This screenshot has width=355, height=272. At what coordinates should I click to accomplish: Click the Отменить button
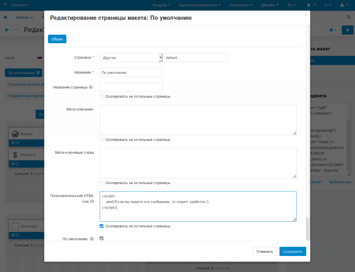pos(265,251)
